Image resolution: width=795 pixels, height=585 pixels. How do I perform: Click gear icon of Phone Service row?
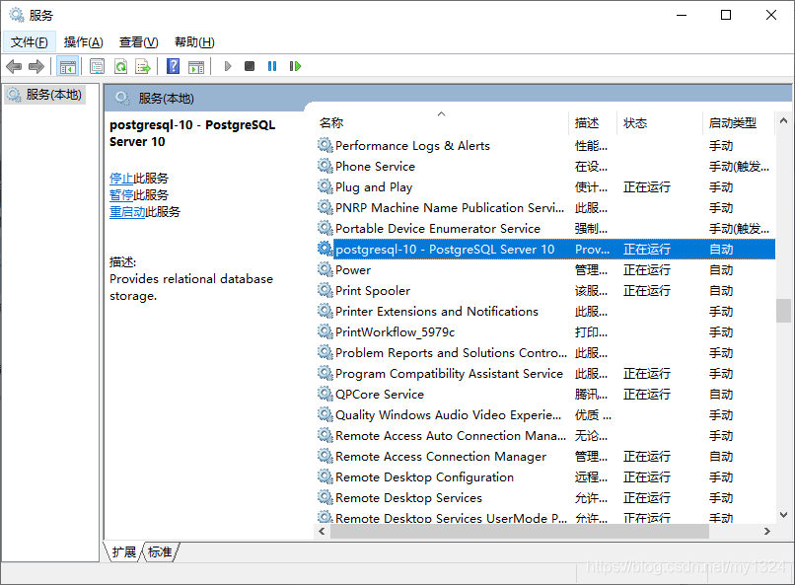coord(325,167)
